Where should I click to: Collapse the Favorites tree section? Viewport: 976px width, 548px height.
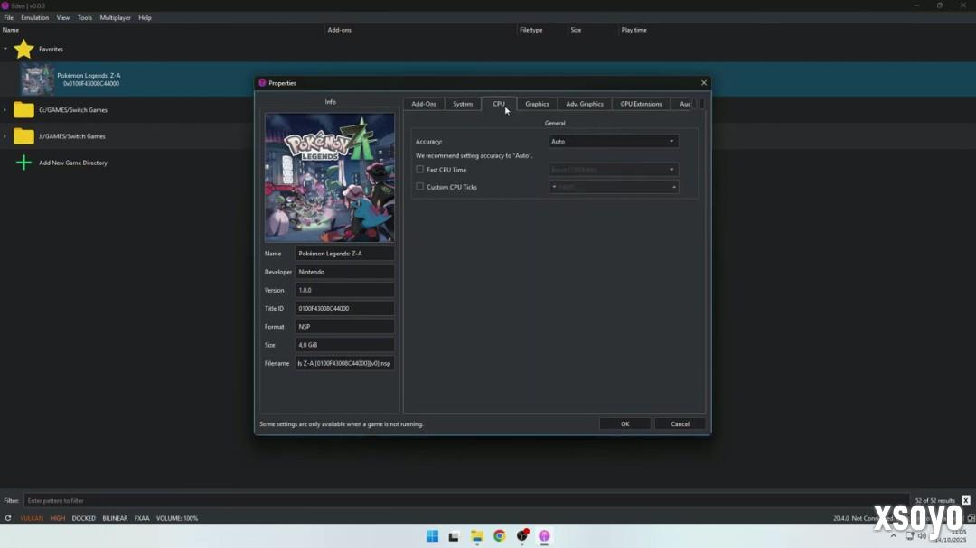point(5,49)
